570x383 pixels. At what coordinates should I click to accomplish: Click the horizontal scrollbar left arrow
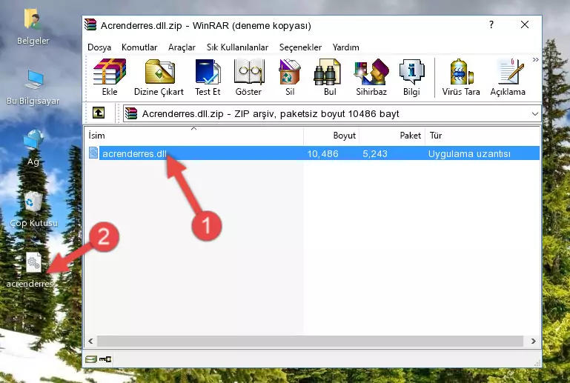pyautogui.click(x=91, y=341)
